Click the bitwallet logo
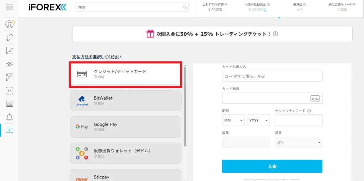This screenshot has height=181, width=364. click(82, 101)
